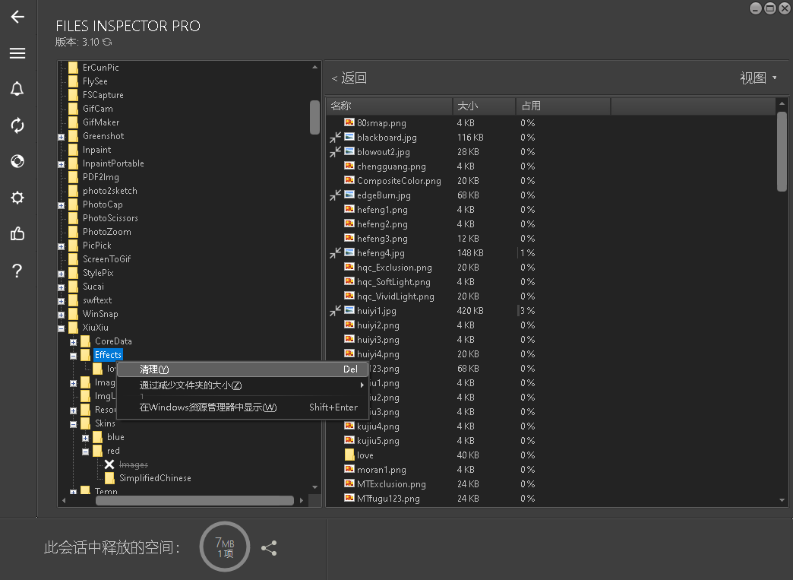Select the SimplifiedChinese folder in tree
Image resolution: width=793 pixels, height=580 pixels.
155,478
